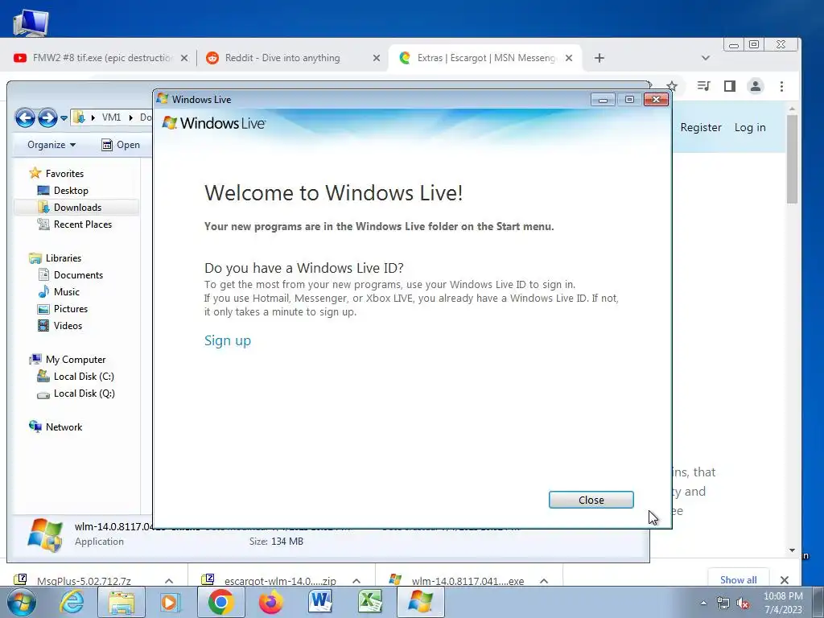824x618 pixels.
Task: Open the computer icon on desktop
Action: tap(31, 22)
